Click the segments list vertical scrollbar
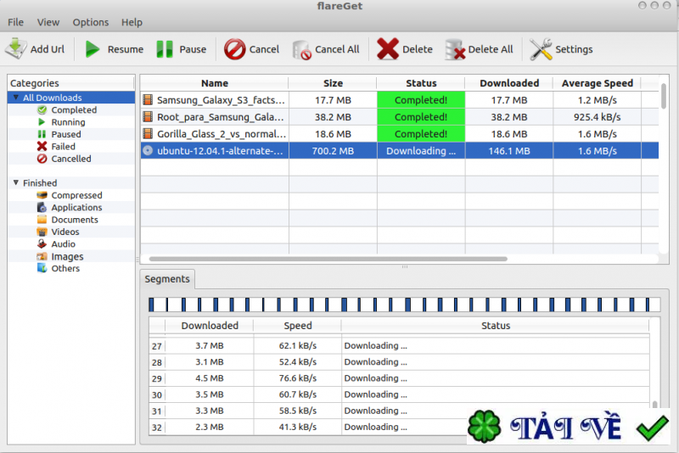This screenshot has height=453, width=679. point(654,405)
